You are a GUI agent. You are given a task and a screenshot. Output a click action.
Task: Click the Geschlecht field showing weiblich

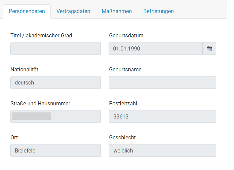(x=162, y=150)
